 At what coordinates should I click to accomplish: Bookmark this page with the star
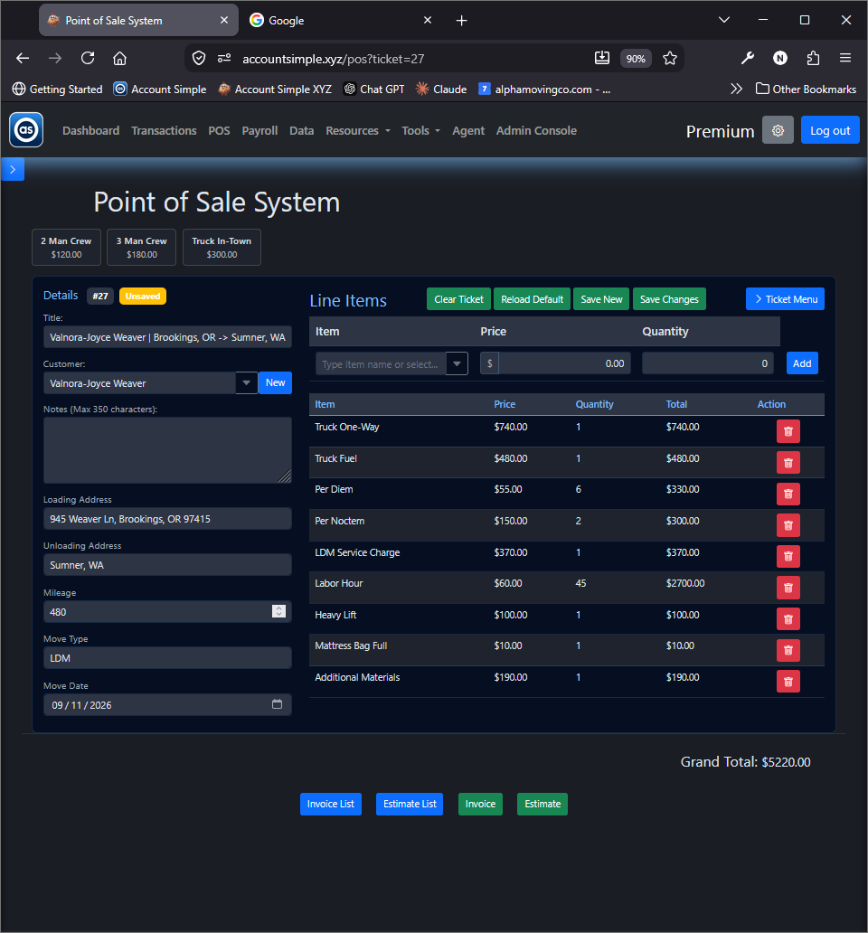pos(670,58)
